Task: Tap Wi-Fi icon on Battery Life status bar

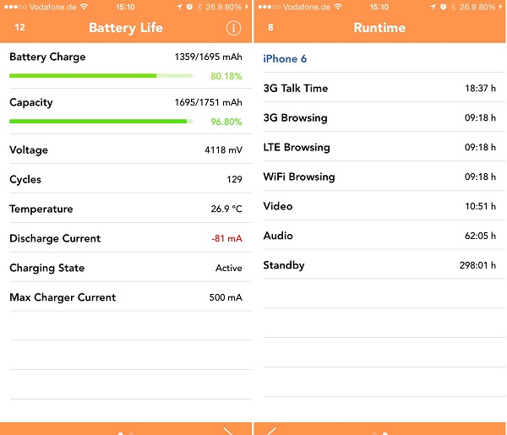Action: click(84, 7)
